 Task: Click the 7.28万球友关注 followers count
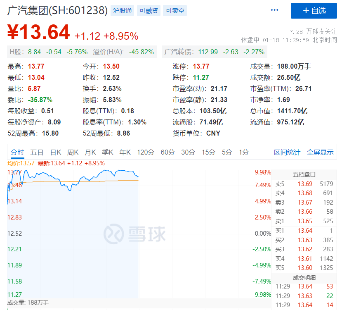[x=313, y=31]
